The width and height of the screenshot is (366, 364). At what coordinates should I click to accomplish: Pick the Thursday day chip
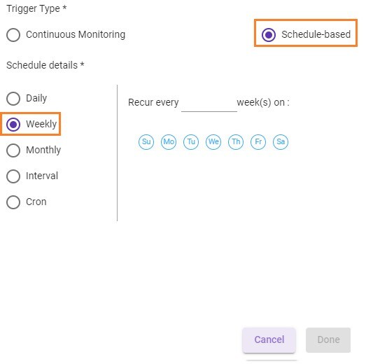pyautogui.click(x=236, y=141)
